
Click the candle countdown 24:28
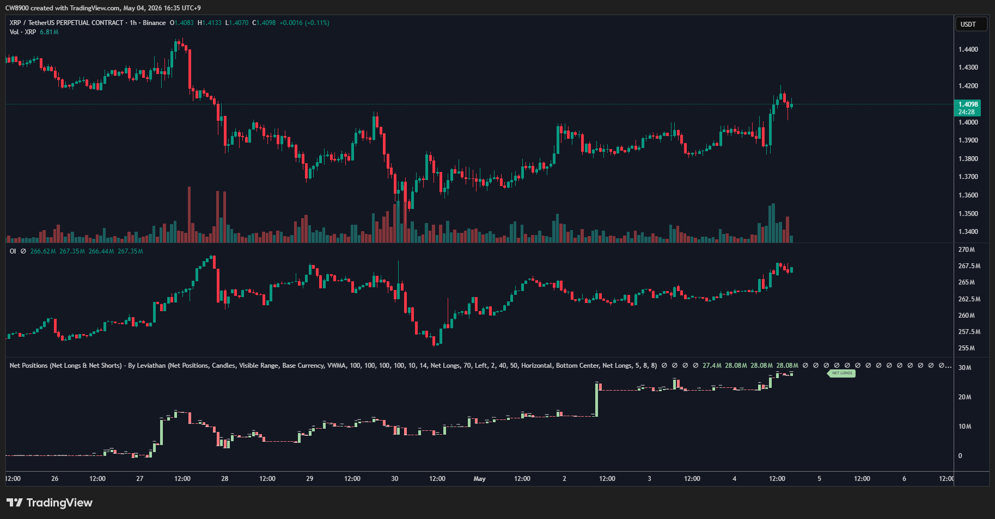(966, 112)
